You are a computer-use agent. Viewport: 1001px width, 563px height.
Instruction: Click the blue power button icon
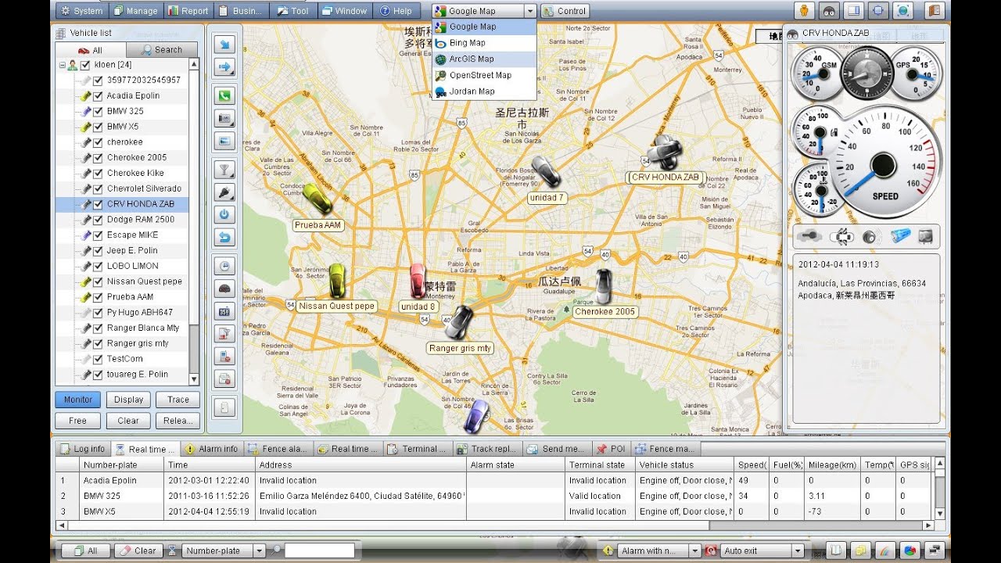(x=224, y=214)
